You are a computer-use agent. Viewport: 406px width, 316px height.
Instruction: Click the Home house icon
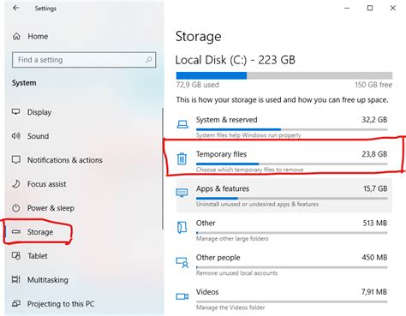[x=16, y=36]
